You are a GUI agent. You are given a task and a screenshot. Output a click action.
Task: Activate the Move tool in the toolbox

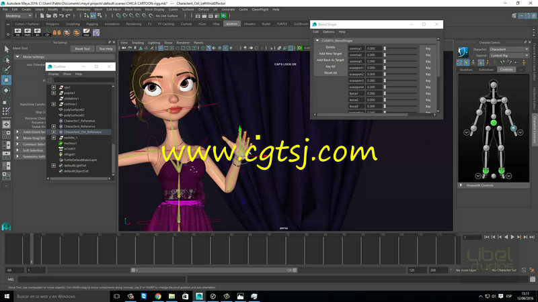[x=7, y=80]
